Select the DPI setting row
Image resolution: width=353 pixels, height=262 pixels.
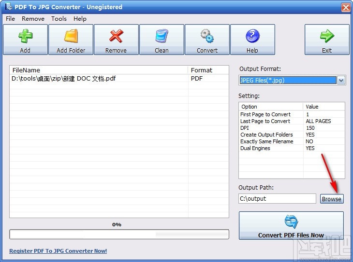point(292,128)
